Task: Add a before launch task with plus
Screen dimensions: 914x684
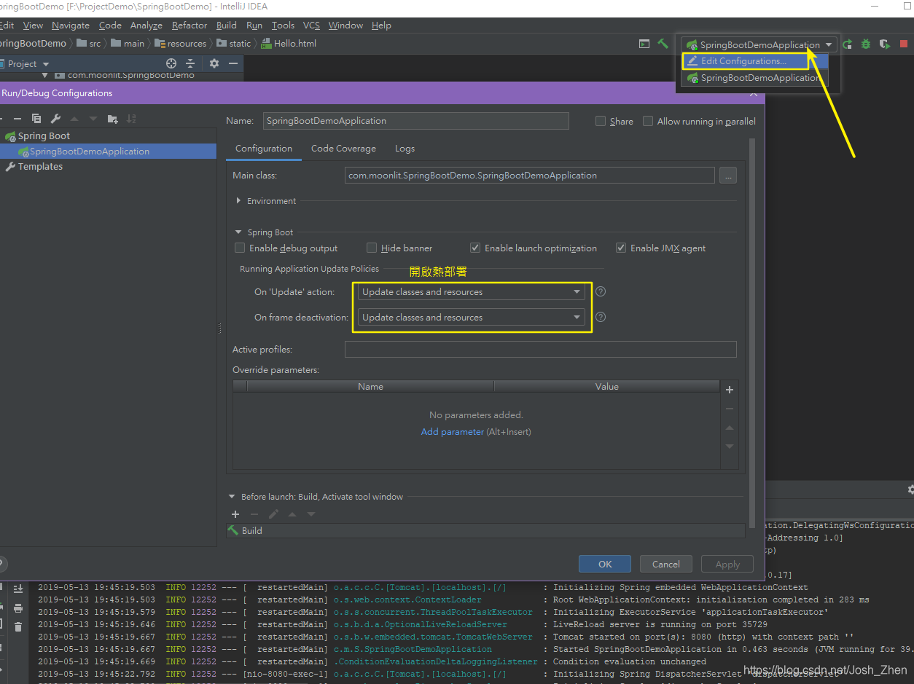Action: [x=235, y=514]
